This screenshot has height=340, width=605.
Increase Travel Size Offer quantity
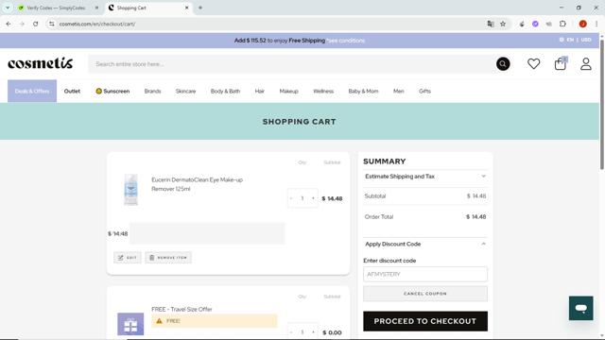pos(313,332)
